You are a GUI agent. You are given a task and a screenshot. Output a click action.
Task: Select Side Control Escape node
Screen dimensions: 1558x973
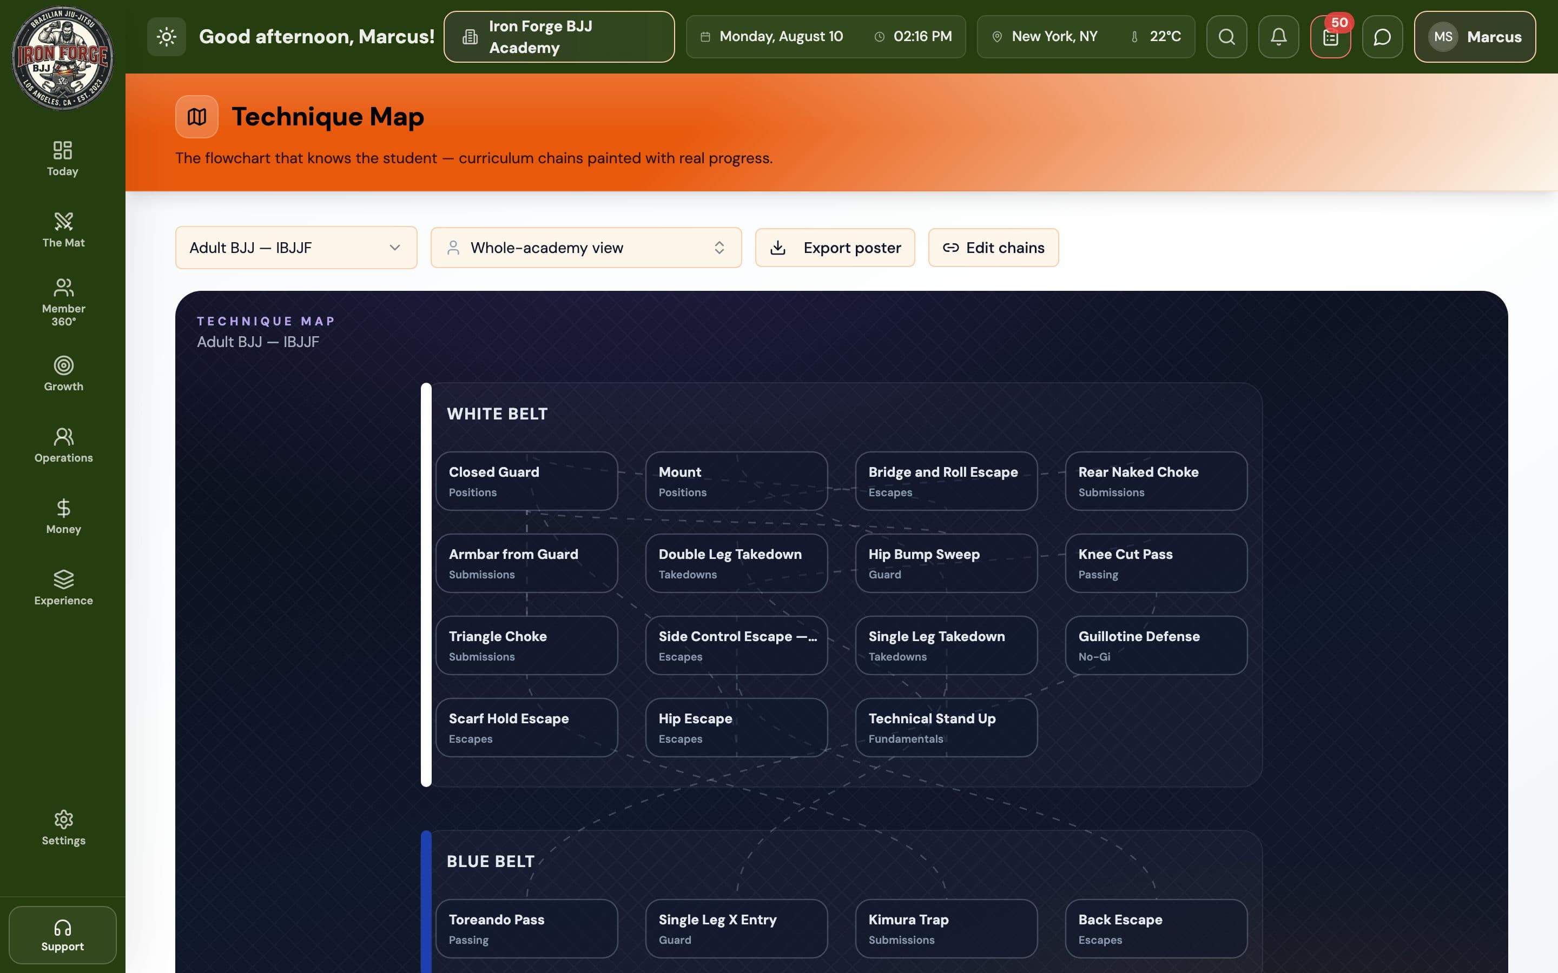[736, 645]
